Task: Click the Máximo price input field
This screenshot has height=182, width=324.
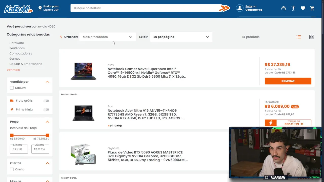Action: 40,149
